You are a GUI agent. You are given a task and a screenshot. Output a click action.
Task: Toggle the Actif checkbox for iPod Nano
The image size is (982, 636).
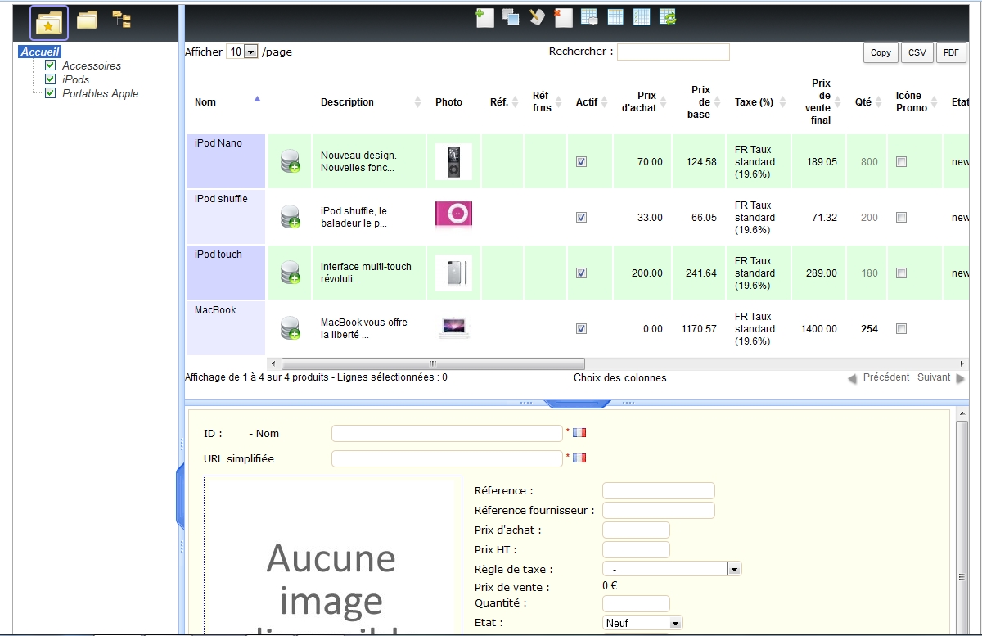tap(581, 162)
